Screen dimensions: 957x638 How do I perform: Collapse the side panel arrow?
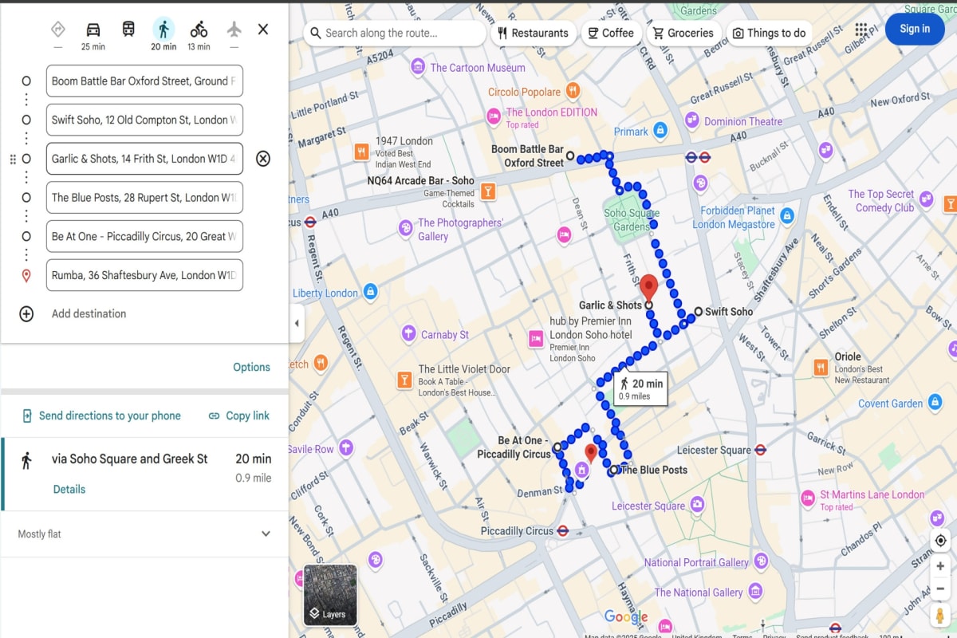[x=297, y=323]
